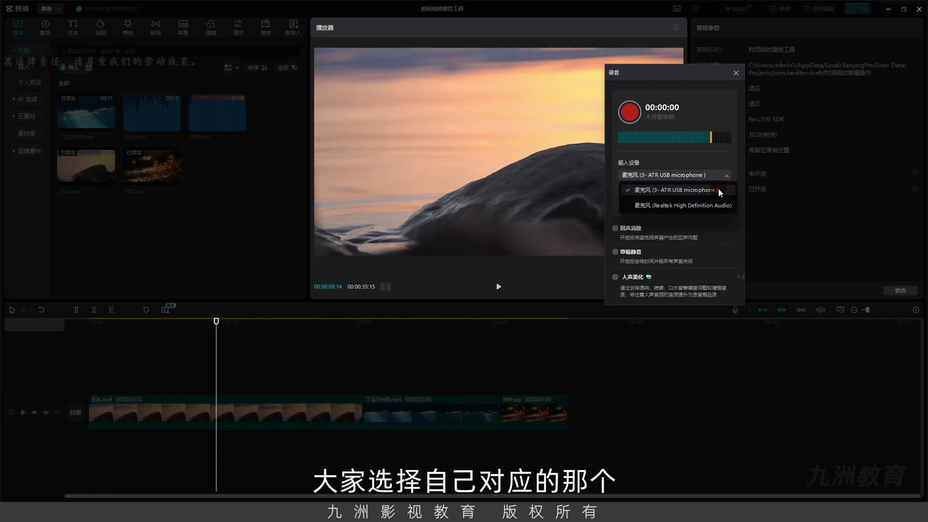Open the 文本 (Text) tab
The height and width of the screenshot is (522, 928).
coord(72,28)
